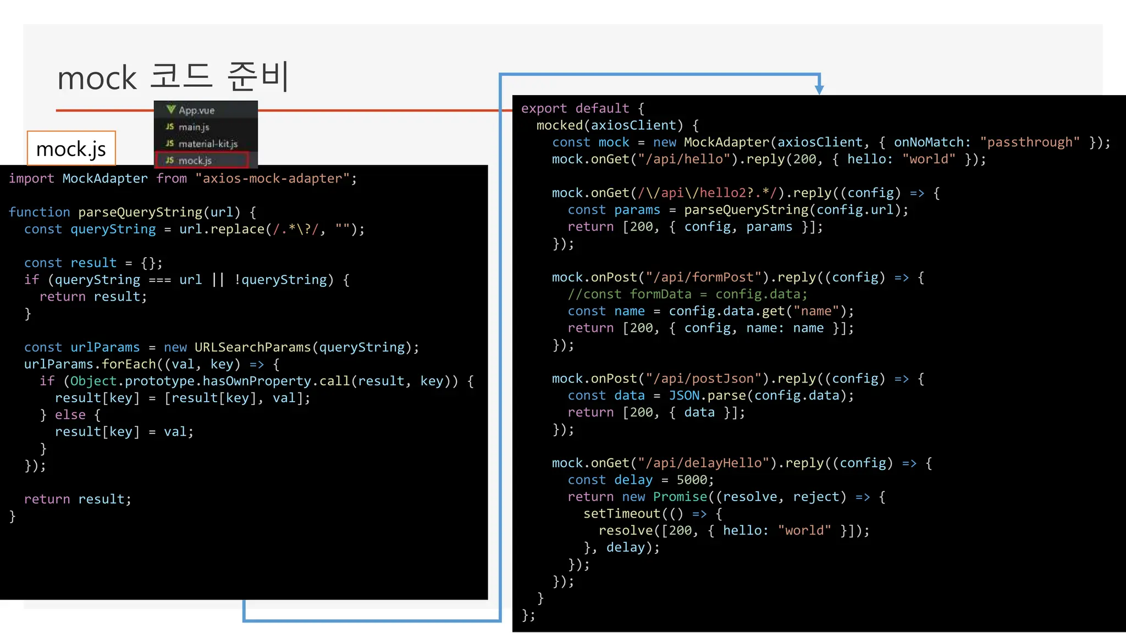This screenshot has width=1126, height=633.
Task: Click the commented formData line
Action: [x=687, y=295]
